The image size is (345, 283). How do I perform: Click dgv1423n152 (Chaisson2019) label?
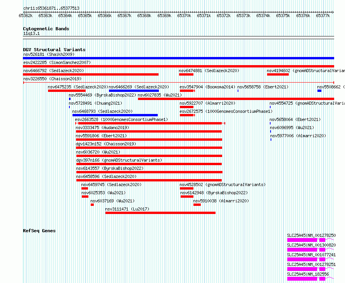coord(106,144)
